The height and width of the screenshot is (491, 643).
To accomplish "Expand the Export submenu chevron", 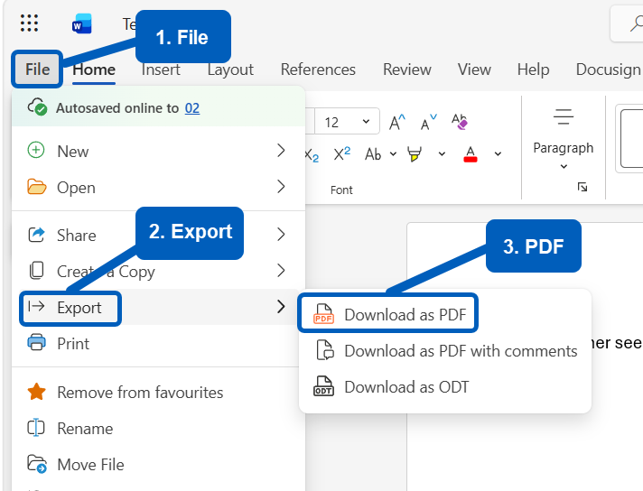I will tap(281, 306).
